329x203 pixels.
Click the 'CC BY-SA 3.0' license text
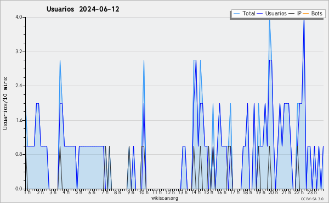(x=312, y=199)
